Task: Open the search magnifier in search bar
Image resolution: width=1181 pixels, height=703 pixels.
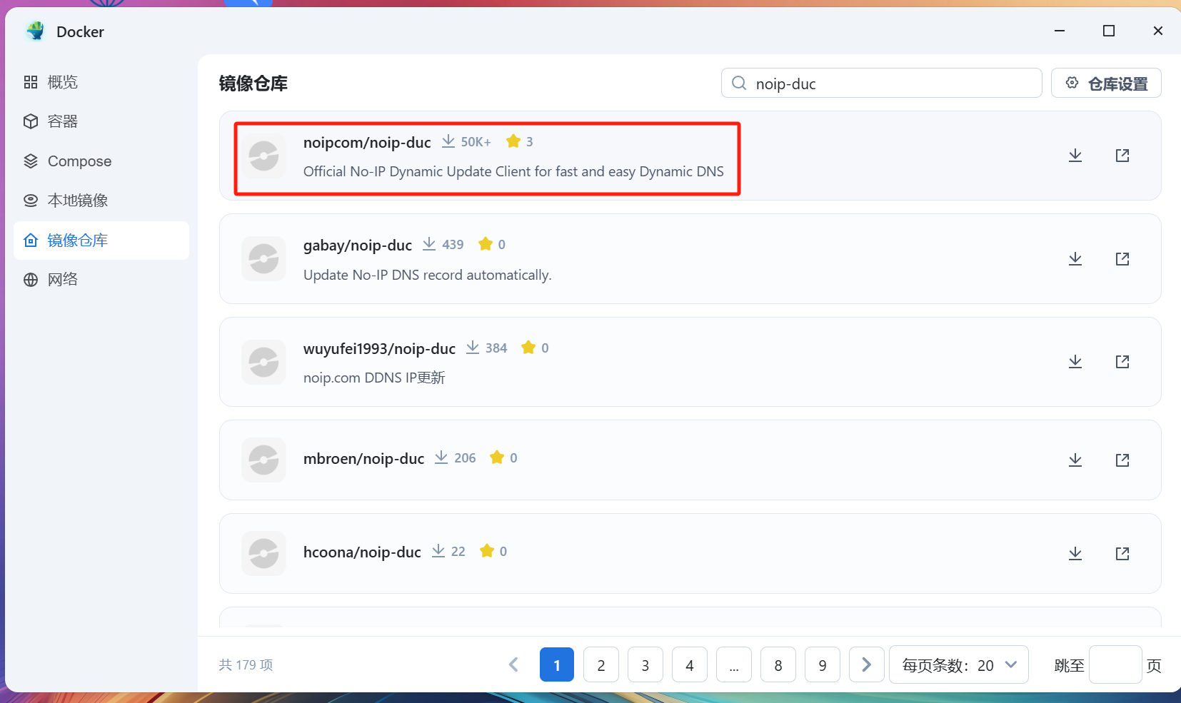Action: 739,83
